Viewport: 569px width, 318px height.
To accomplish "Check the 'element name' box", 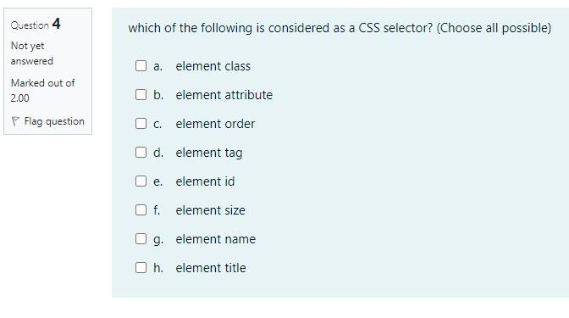I will (x=141, y=239).
